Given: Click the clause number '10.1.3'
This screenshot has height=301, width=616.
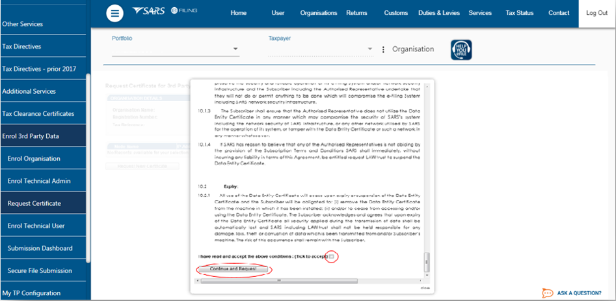Looking at the screenshot, I should coord(204,111).
